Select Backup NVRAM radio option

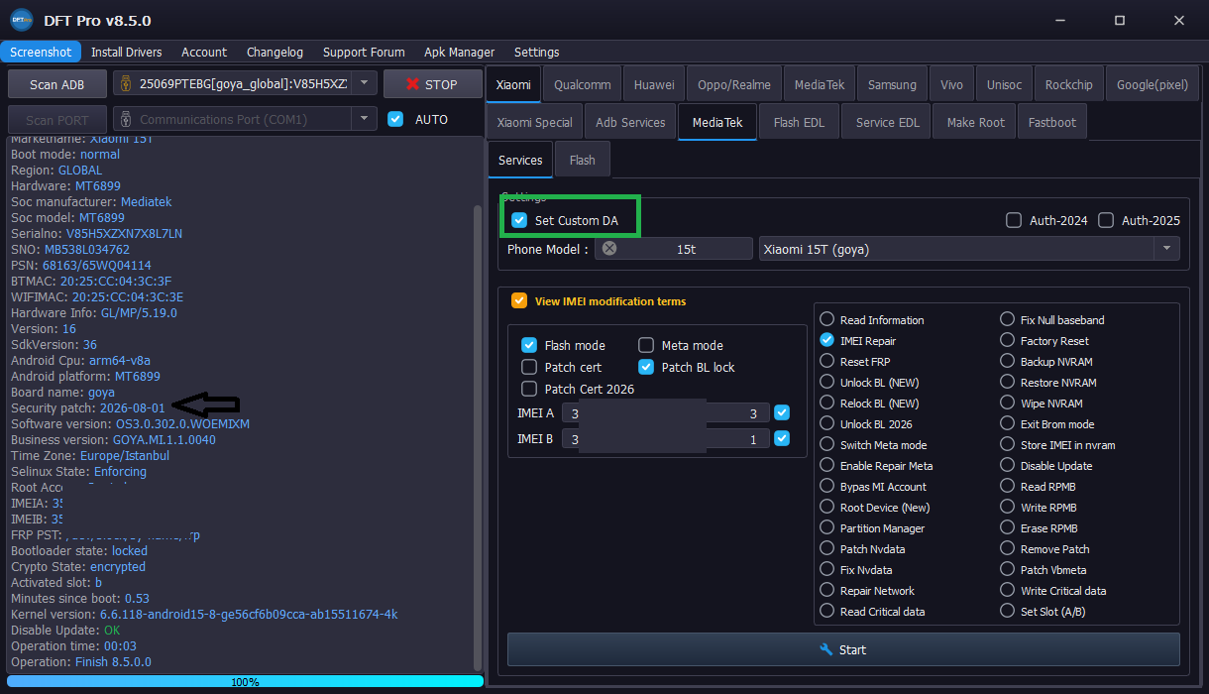pyautogui.click(x=1007, y=361)
